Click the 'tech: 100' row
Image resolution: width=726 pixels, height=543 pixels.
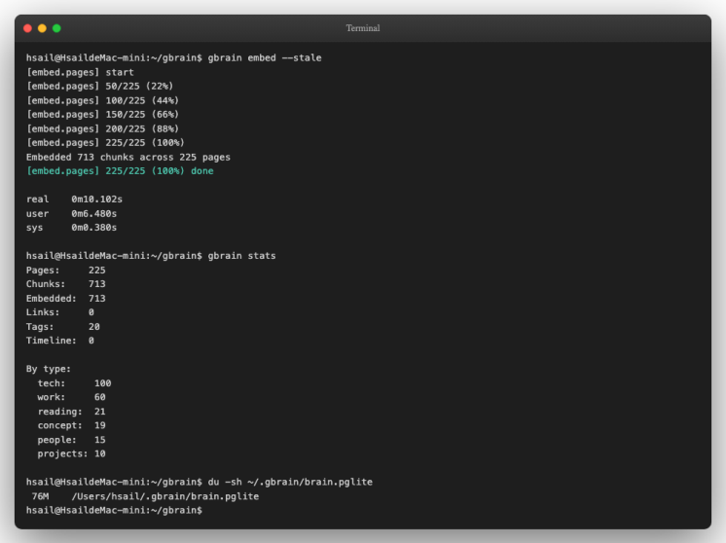74,383
